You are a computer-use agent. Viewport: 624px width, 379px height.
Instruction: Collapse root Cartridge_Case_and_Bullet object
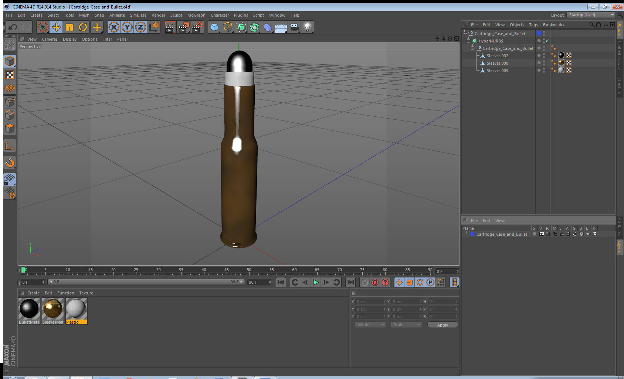(465, 33)
